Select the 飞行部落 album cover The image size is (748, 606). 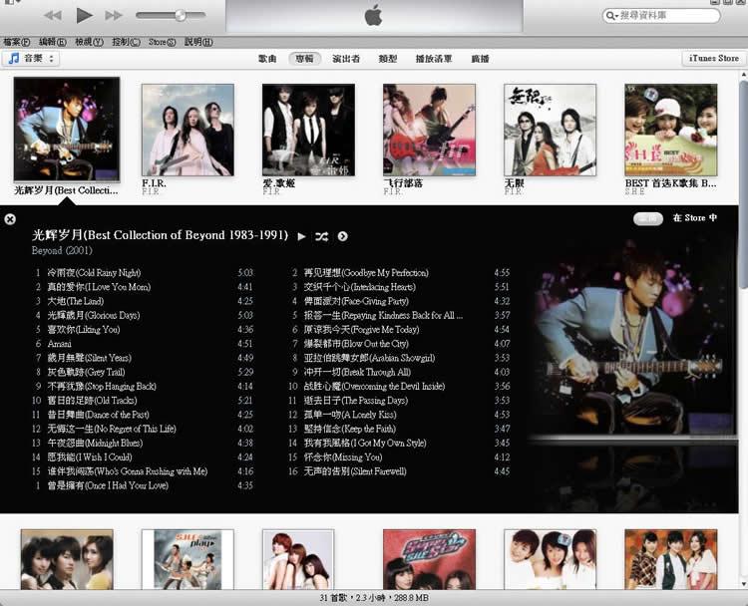(x=429, y=130)
